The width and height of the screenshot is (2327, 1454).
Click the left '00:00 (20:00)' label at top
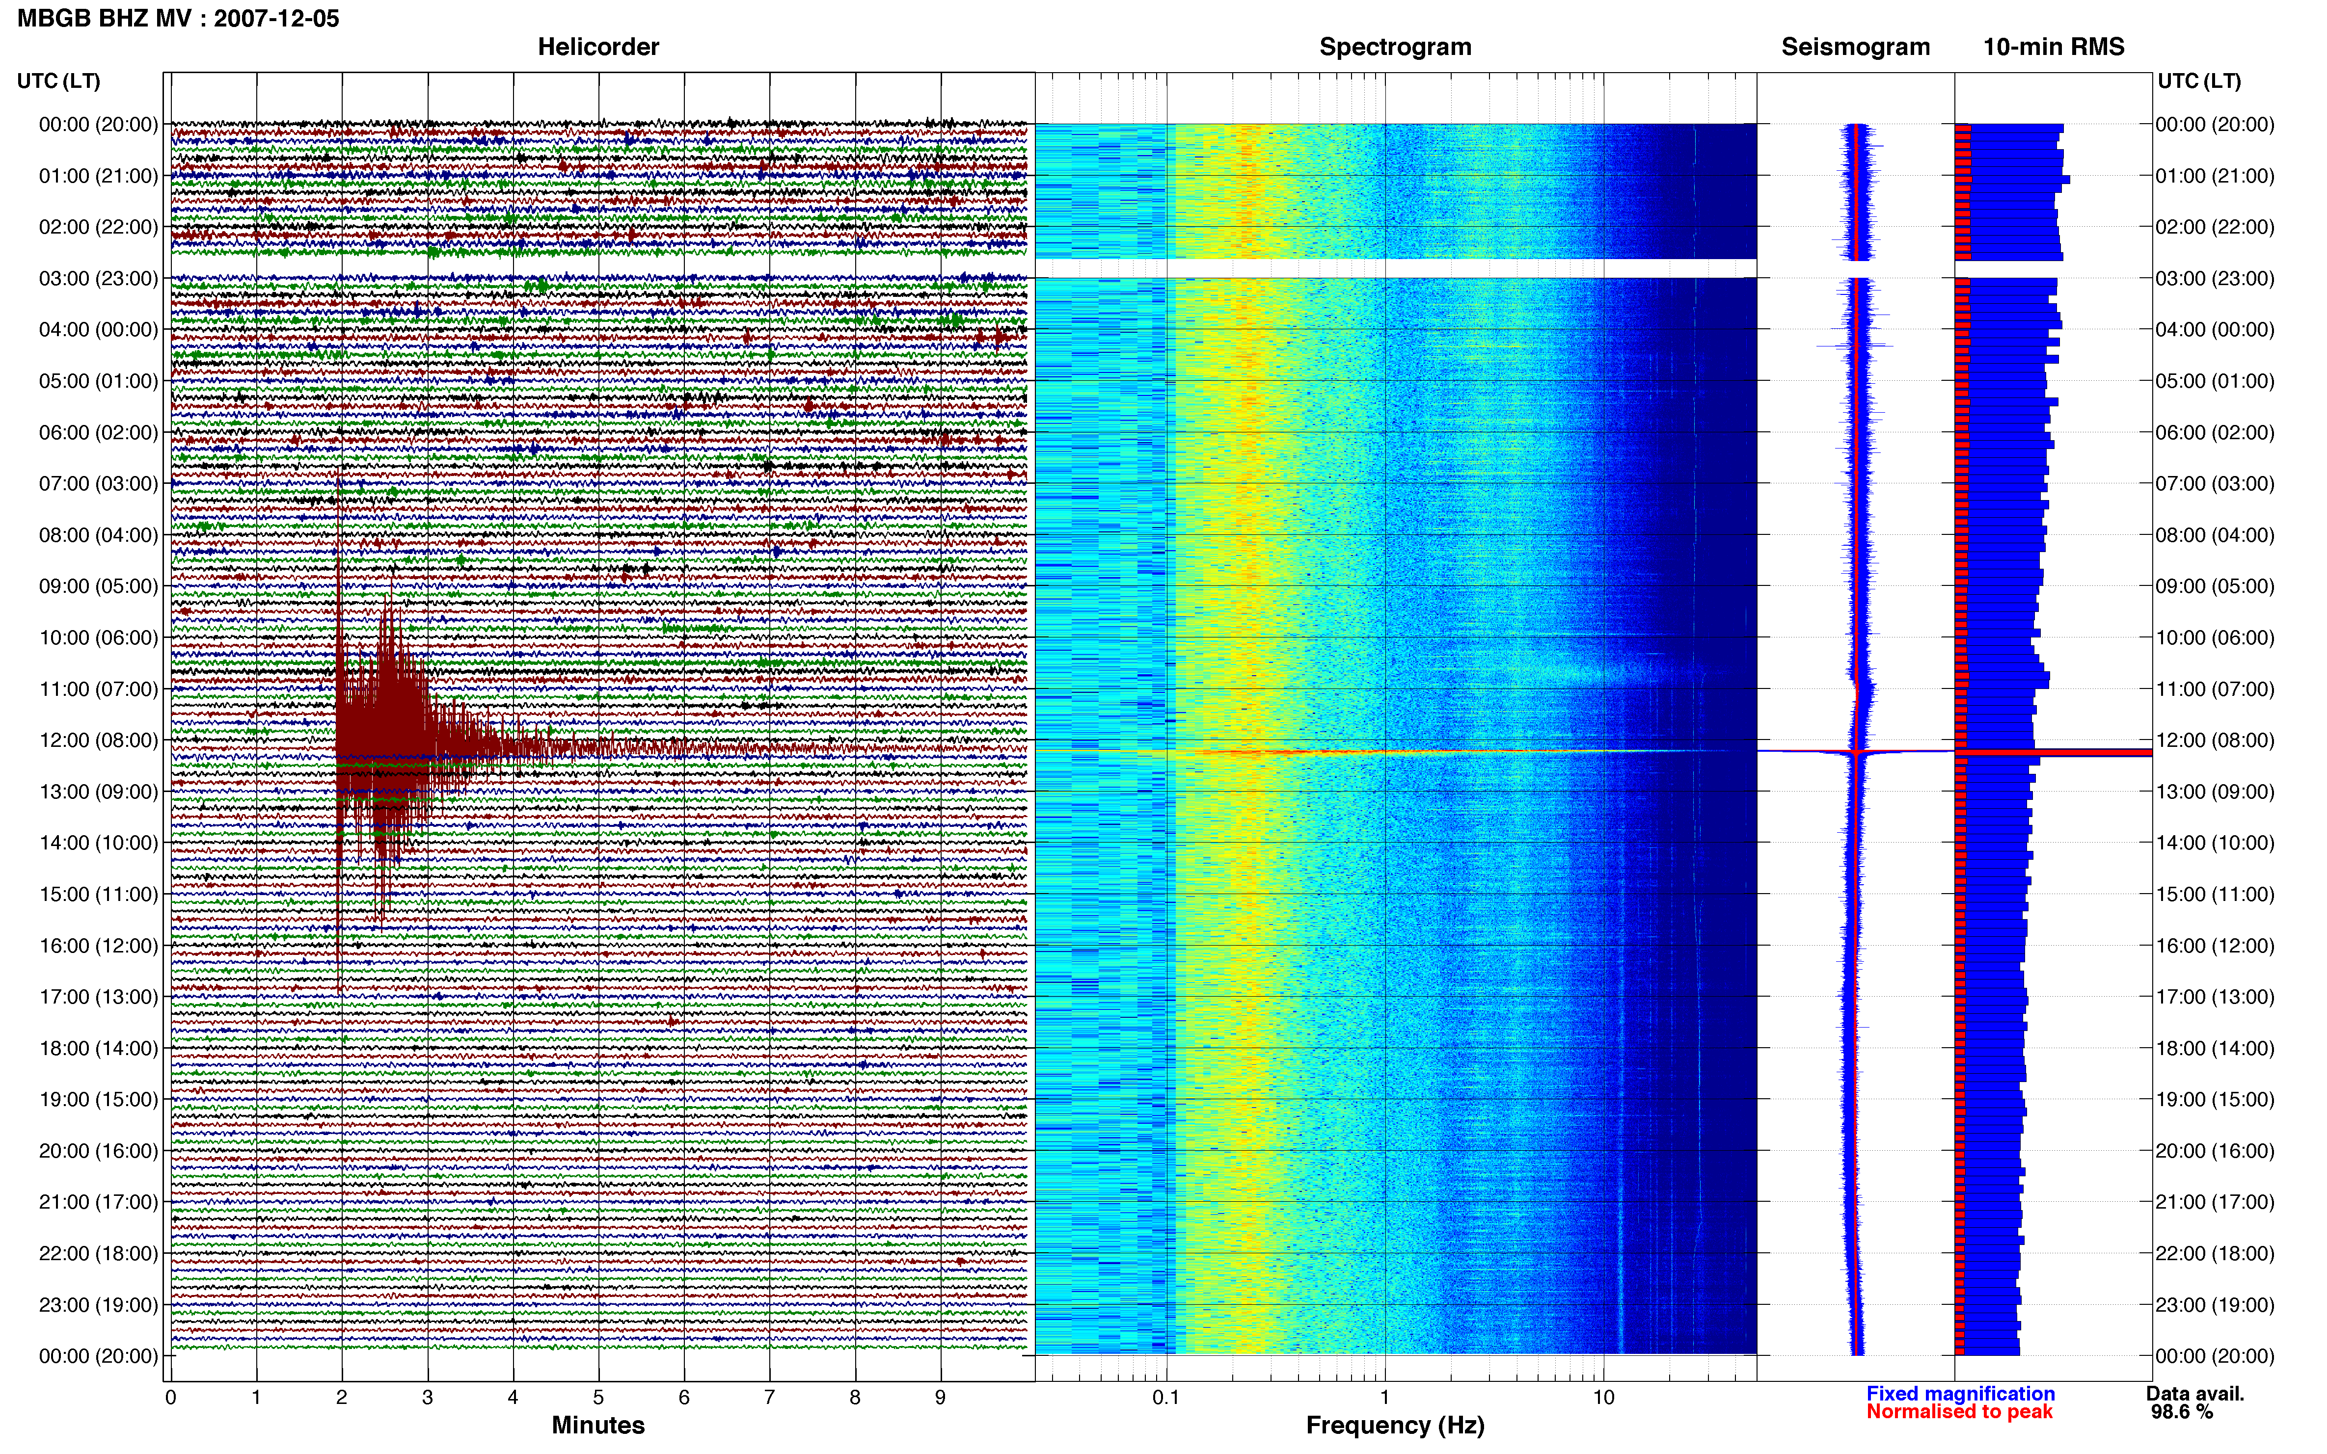pyautogui.click(x=98, y=125)
